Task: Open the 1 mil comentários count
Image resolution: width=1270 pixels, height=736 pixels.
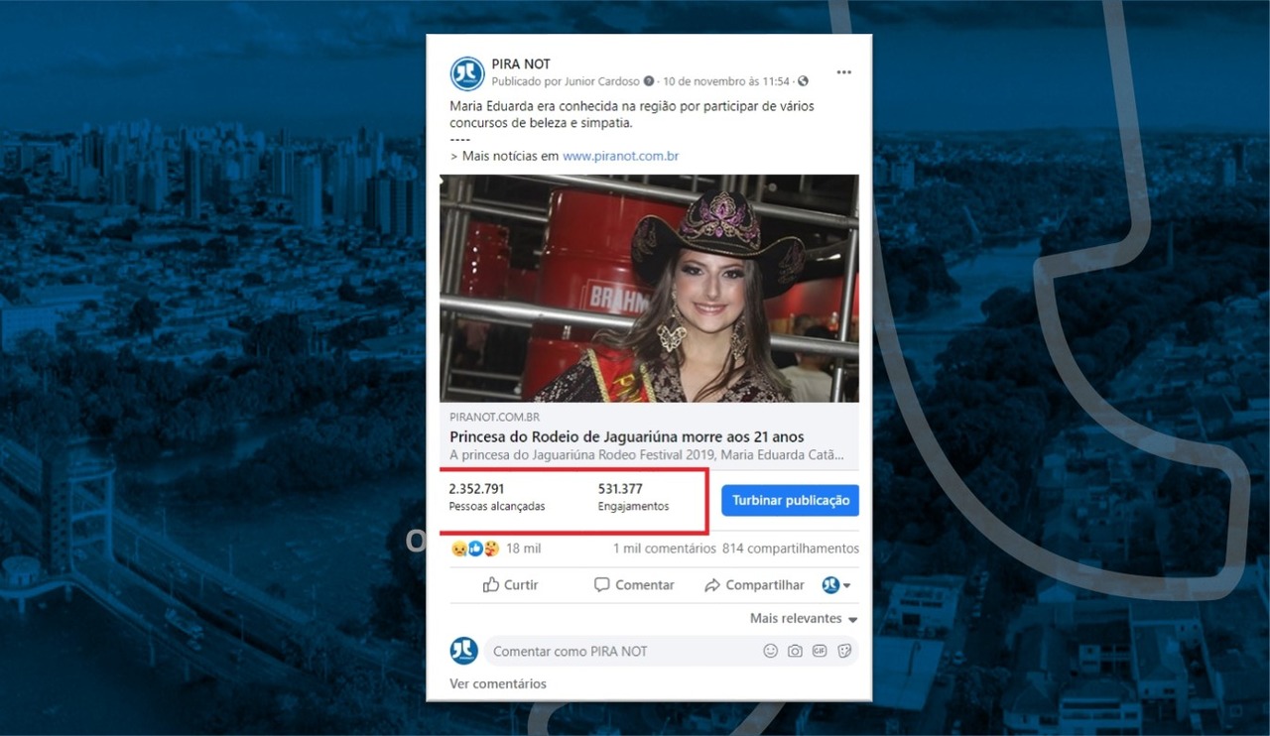Action: pyautogui.click(x=664, y=549)
